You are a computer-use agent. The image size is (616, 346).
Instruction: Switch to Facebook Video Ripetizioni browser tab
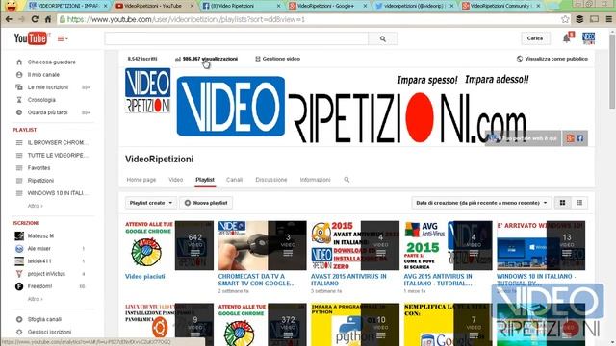pyautogui.click(x=241, y=6)
